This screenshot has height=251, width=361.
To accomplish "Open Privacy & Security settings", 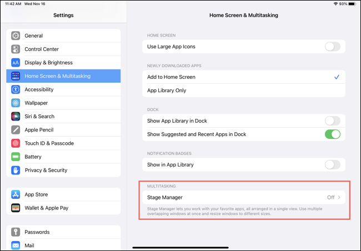I will [63, 170].
